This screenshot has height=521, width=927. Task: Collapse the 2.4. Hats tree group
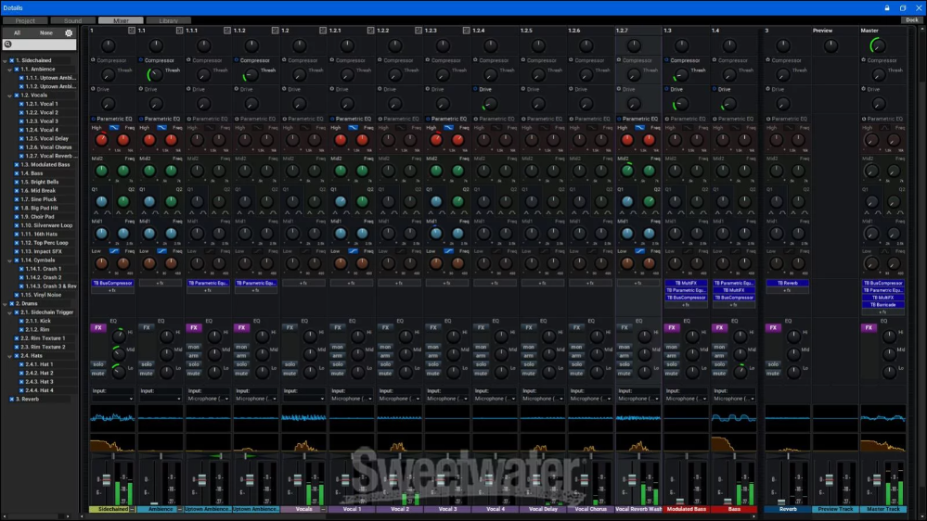pyautogui.click(x=10, y=356)
